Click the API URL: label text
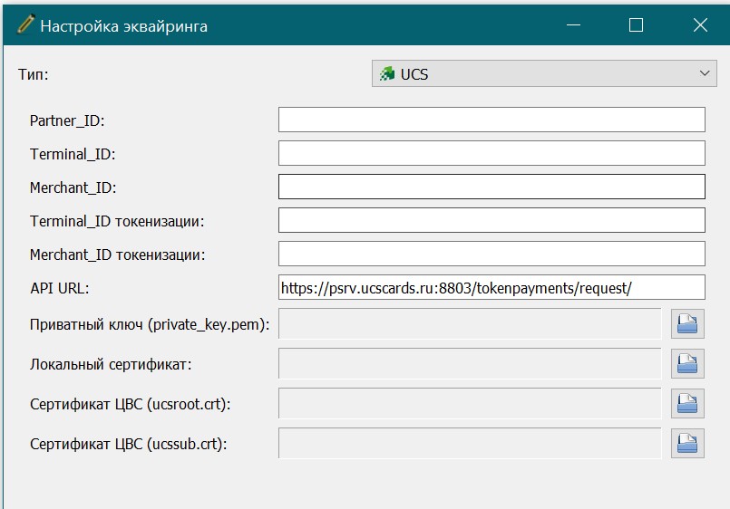Viewport: 730px width, 509px height. tap(60, 288)
